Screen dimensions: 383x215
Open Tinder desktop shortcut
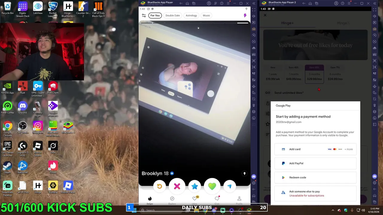(53, 167)
